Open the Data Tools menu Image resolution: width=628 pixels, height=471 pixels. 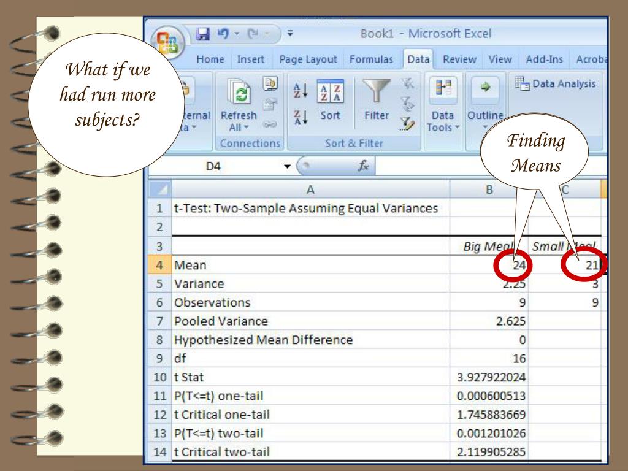point(443,105)
